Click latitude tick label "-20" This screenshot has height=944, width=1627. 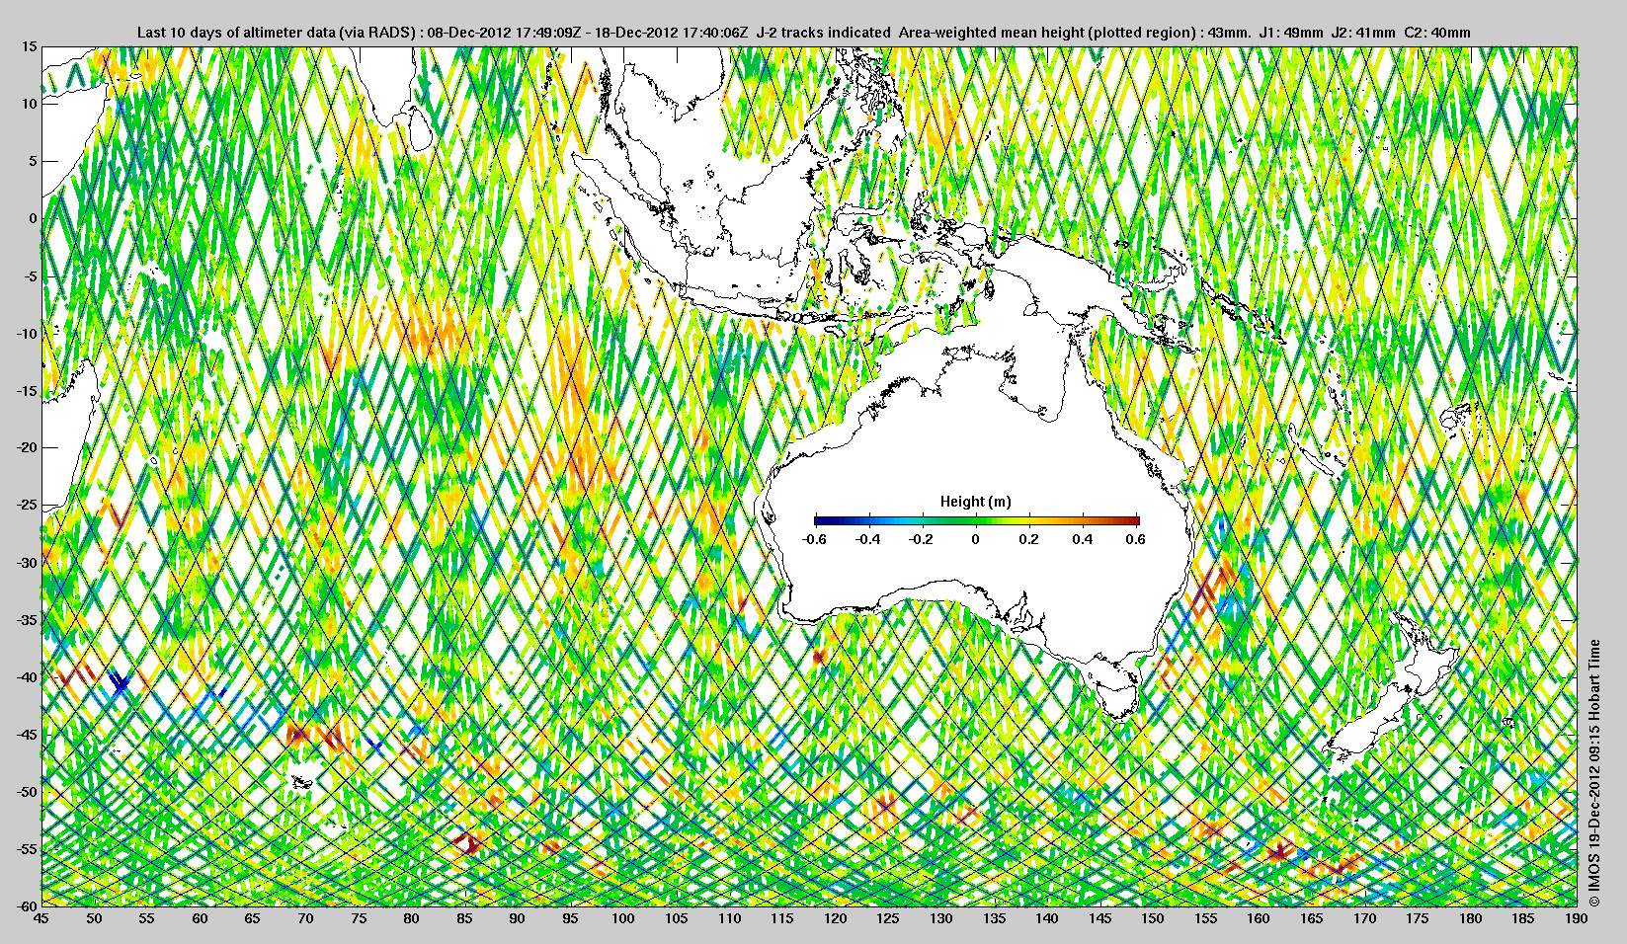[x=27, y=447]
